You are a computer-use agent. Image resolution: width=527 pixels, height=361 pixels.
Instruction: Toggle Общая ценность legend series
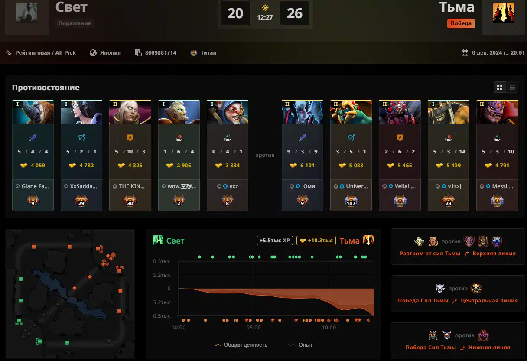241,345
